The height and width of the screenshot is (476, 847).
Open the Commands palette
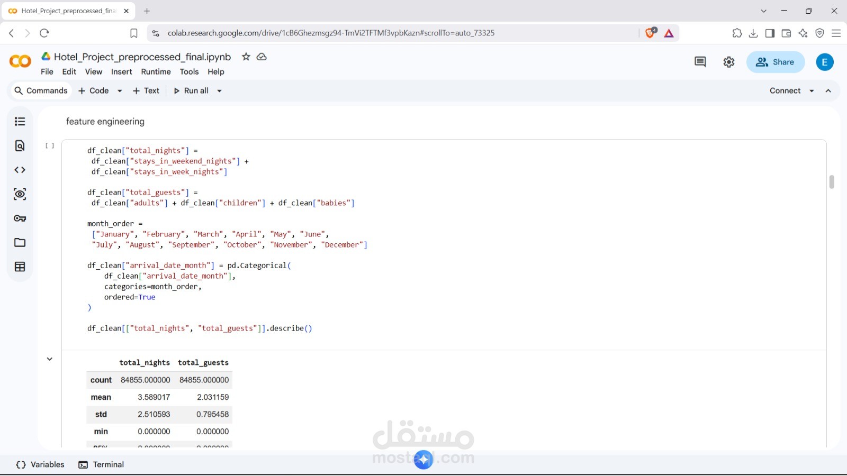(41, 91)
